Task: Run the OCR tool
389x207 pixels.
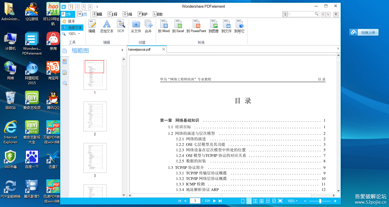Action: [x=121, y=26]
